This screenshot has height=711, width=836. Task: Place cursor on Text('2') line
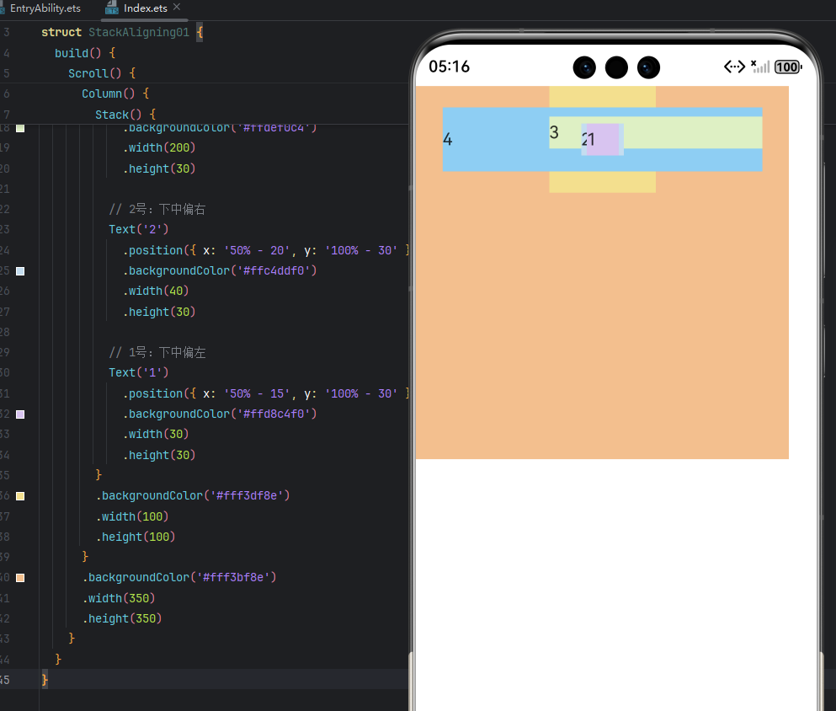[139, 229]
